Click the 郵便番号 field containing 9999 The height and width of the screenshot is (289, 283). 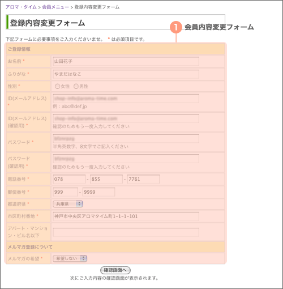coord(98,192)
